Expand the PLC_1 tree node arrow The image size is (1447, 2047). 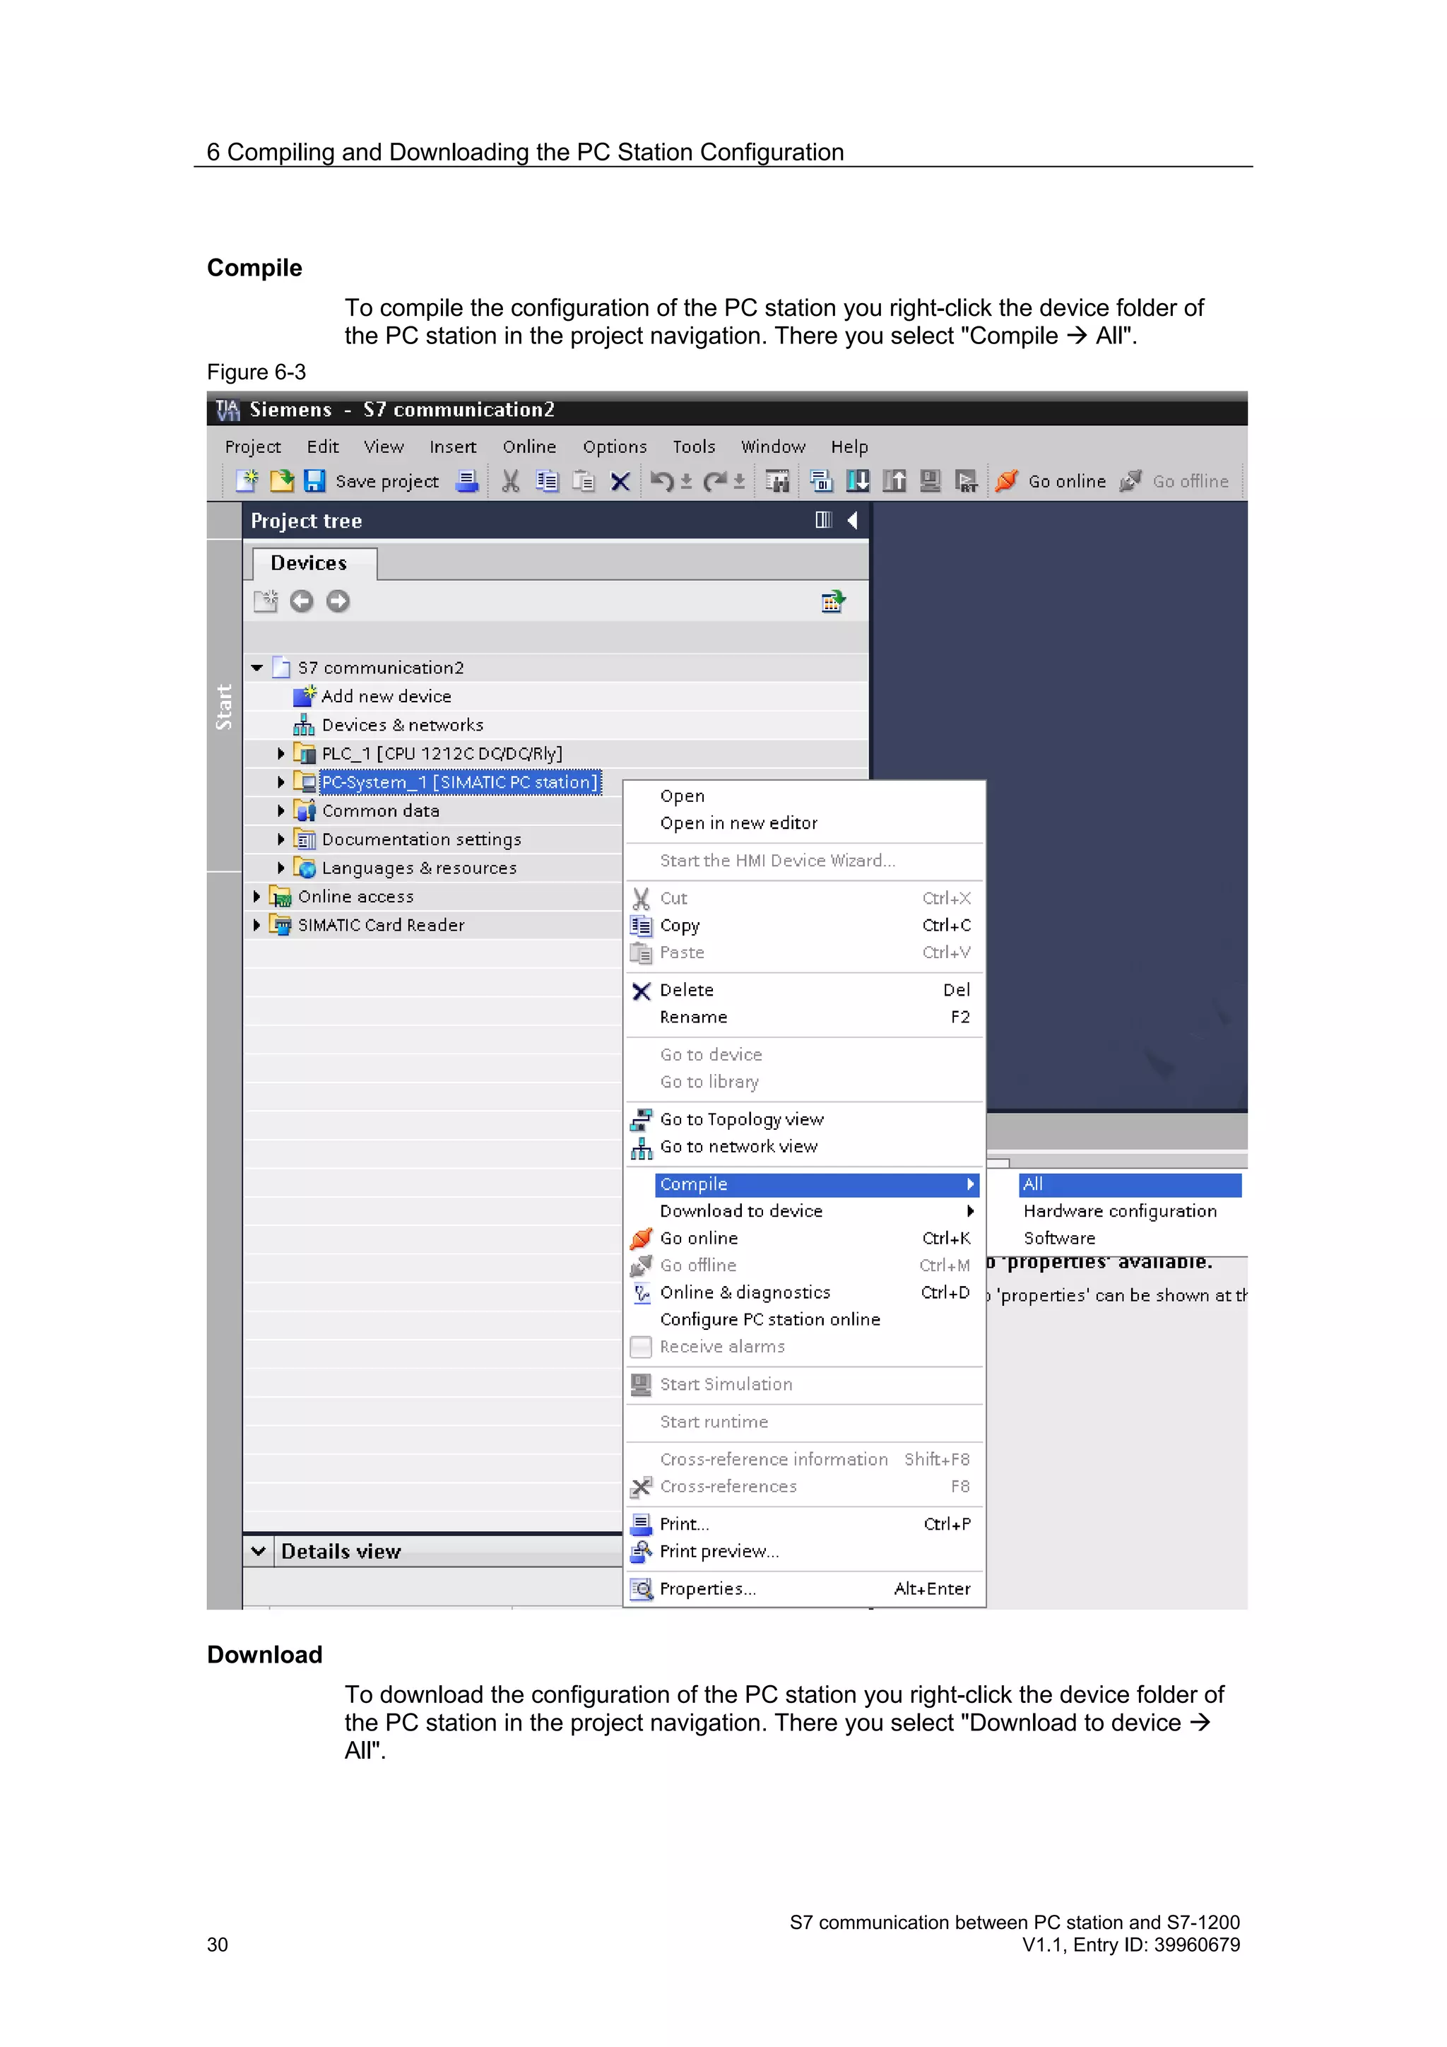click(x=280, y=753)
